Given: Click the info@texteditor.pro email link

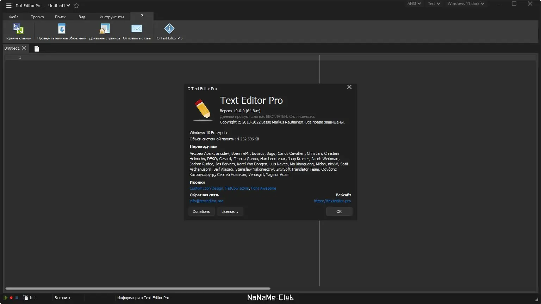Looking at the screenshot, I should click(x=206, y=201).
